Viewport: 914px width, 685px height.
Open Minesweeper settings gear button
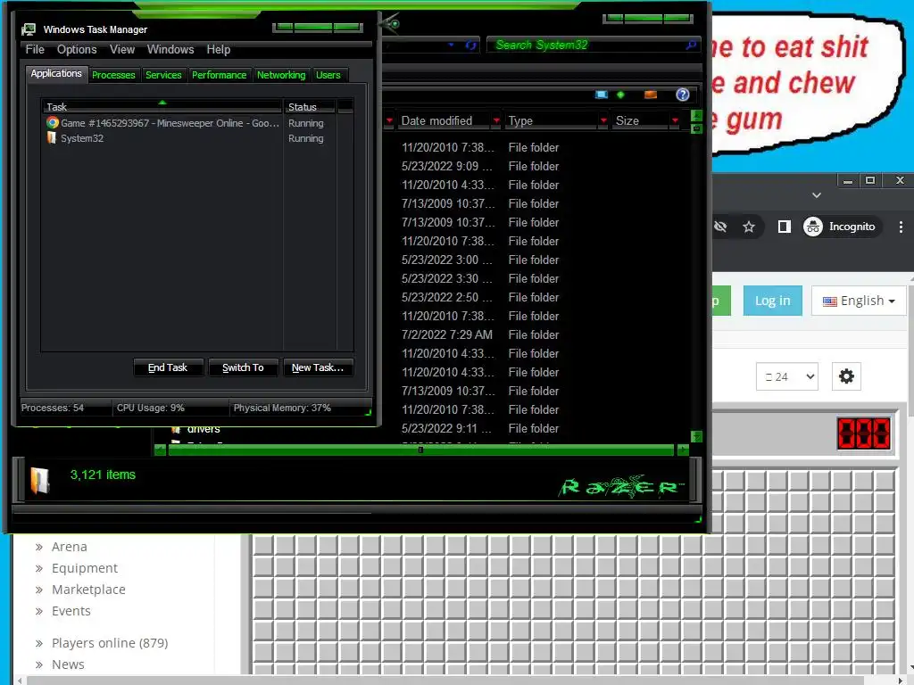pyautogui.click(x=846, y=376)
